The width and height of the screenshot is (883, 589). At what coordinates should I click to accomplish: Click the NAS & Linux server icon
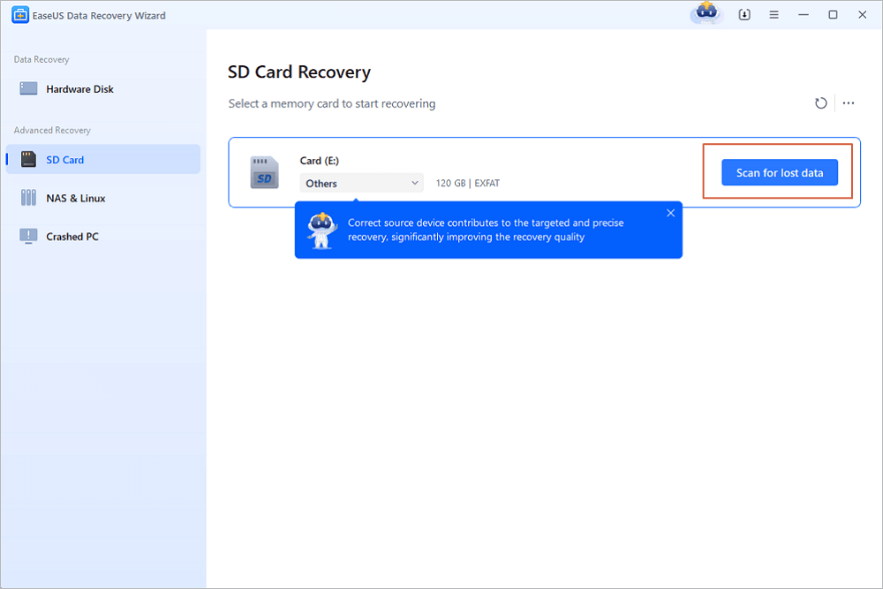point(28,198)
